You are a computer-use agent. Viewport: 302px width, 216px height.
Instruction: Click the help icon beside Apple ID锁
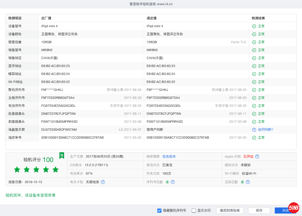[x=257, y=156]
